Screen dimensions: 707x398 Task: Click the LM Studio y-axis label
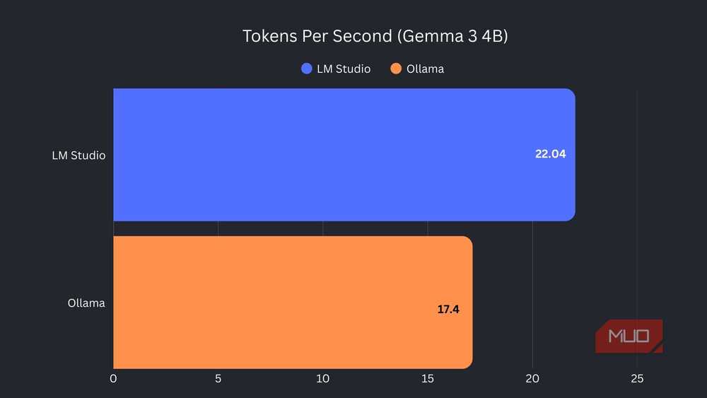78,156
